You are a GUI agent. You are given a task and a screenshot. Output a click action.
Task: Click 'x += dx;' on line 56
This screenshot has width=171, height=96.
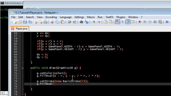43,33
